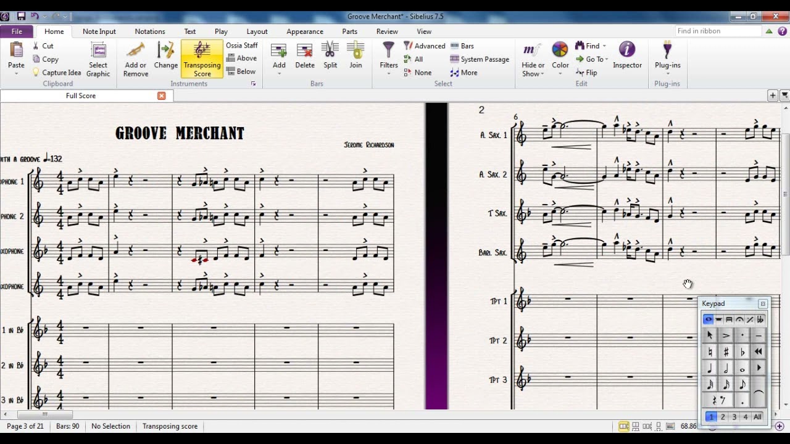
Task: Open the Find dropdown
Action: [x=591, y=46]
